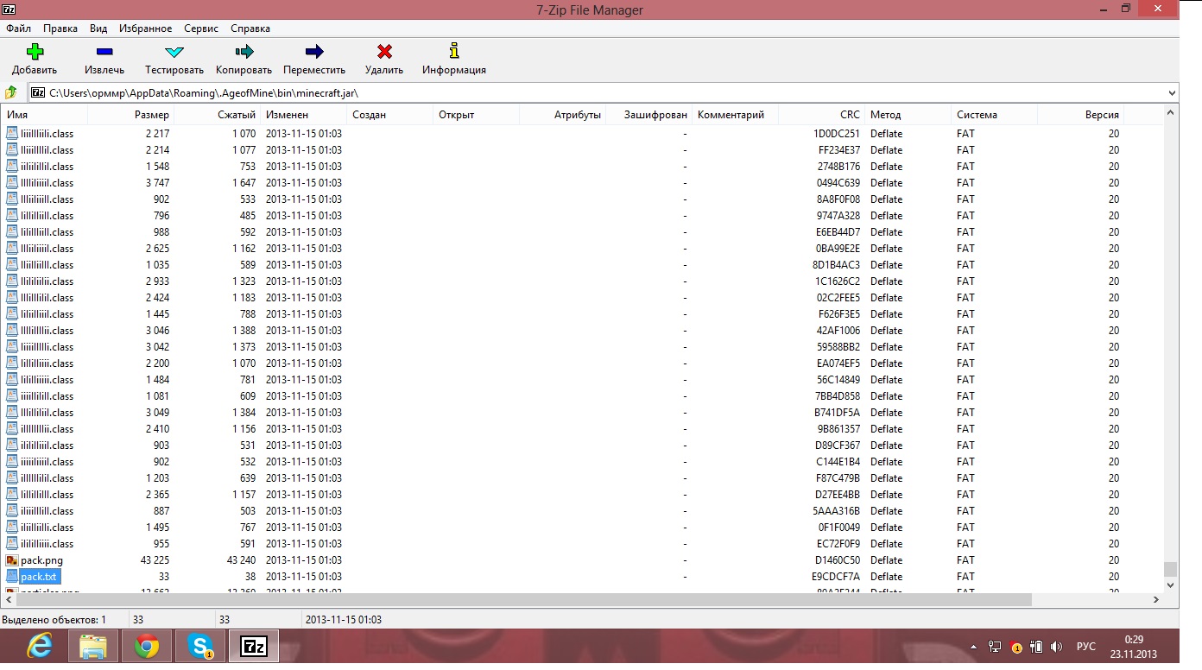Sort by Сжатый column header
Viewport: 1202px width, 670px height.
(x=218, y=115)
